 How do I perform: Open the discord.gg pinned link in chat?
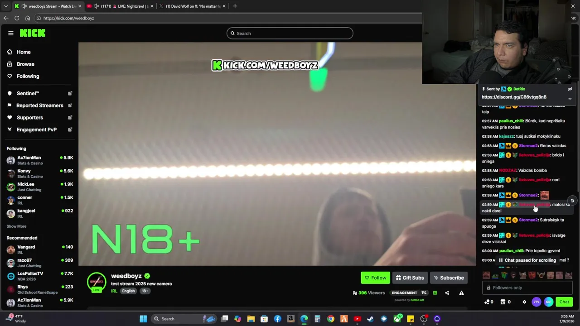point(514,97)
